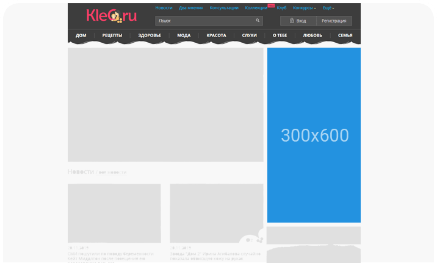Screen dimensions: 437x263
Task: Click the lock icon beside Вход
Action: [x=292, y=21]
